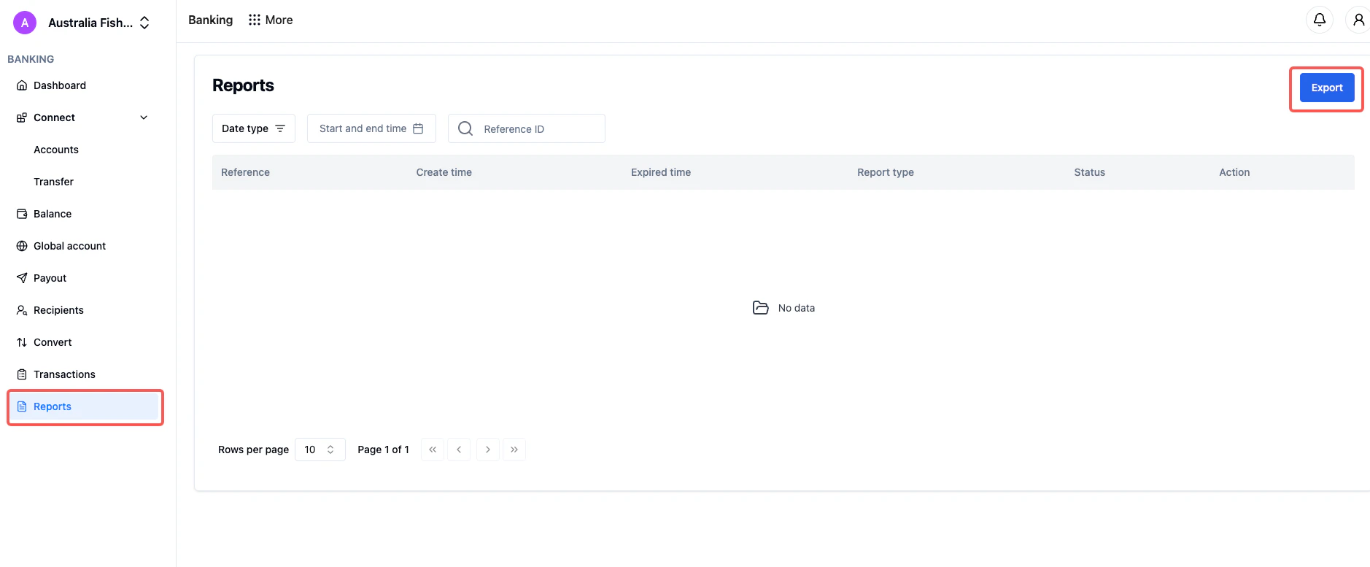This screenshot has height=567, width=1370.
Task: Click the Expired time column header
Action: click(660, 172)
